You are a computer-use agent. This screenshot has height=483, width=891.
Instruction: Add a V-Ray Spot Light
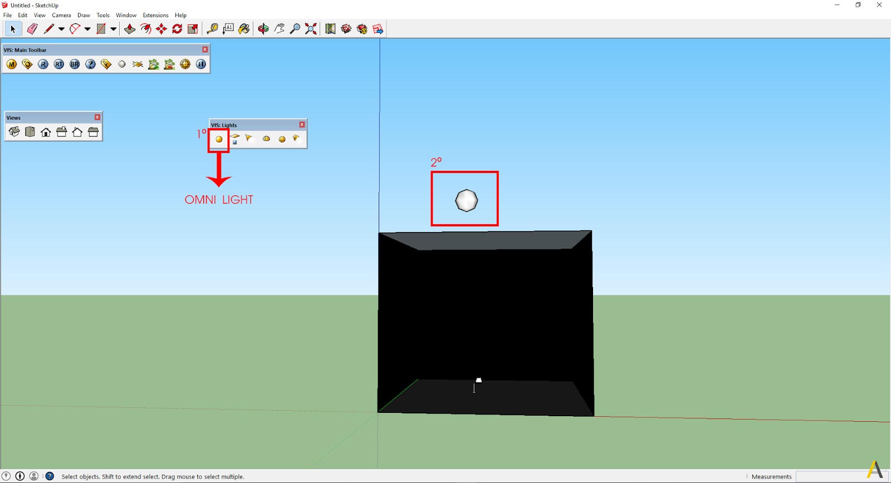(249, 139)
